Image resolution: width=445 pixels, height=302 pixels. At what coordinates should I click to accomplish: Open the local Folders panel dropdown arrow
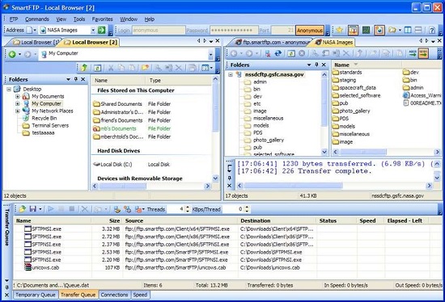pos(69,79)
